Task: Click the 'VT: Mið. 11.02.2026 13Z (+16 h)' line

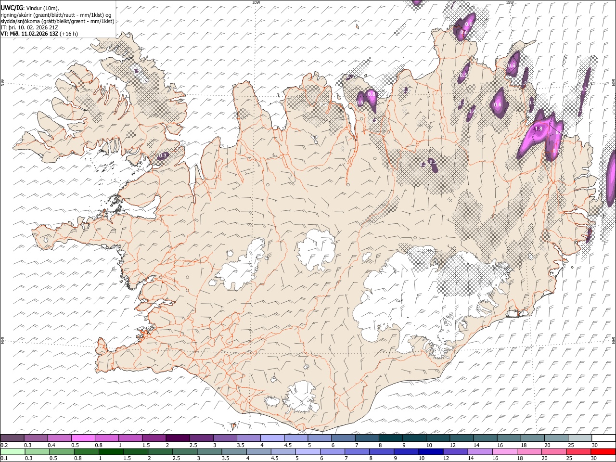Action: pyautogui.click(x=39, y=34)
